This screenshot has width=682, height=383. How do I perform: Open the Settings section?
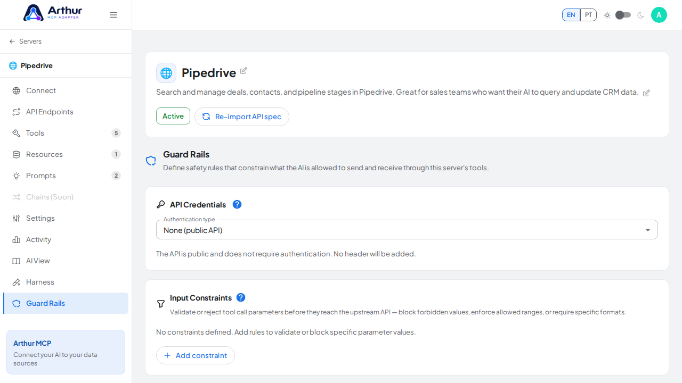66,218
